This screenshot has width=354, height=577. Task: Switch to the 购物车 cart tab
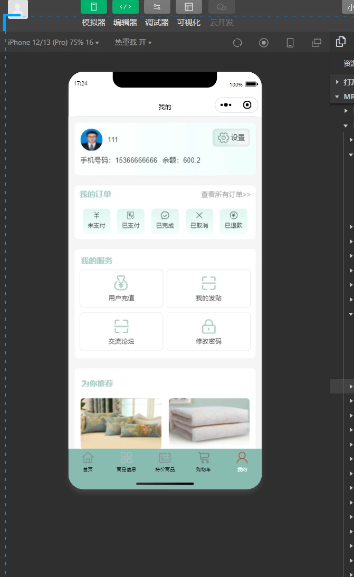[204, 462]
